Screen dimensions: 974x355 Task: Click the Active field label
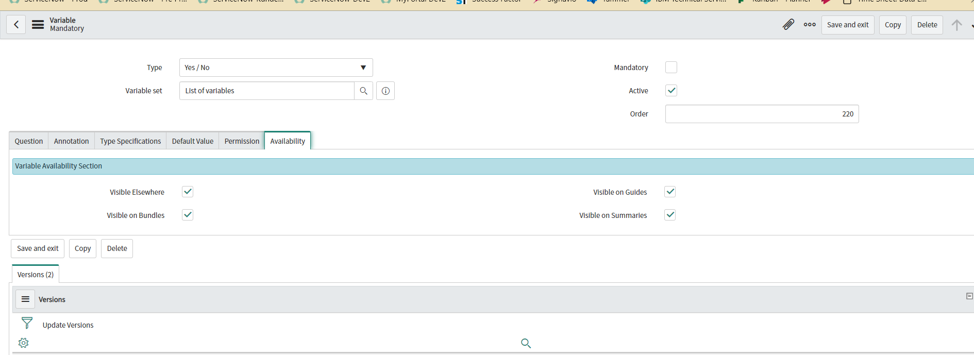638,91
